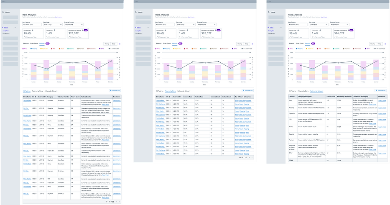Open chart options icon beside Daily, Failures by Store mockup
This screenshot has width=390, height=205.
[252, 44]
